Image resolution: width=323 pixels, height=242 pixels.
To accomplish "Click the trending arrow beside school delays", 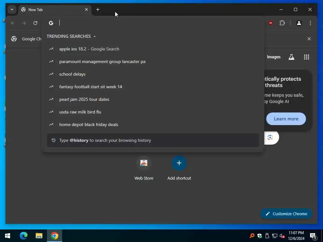I will coord(51,74).
